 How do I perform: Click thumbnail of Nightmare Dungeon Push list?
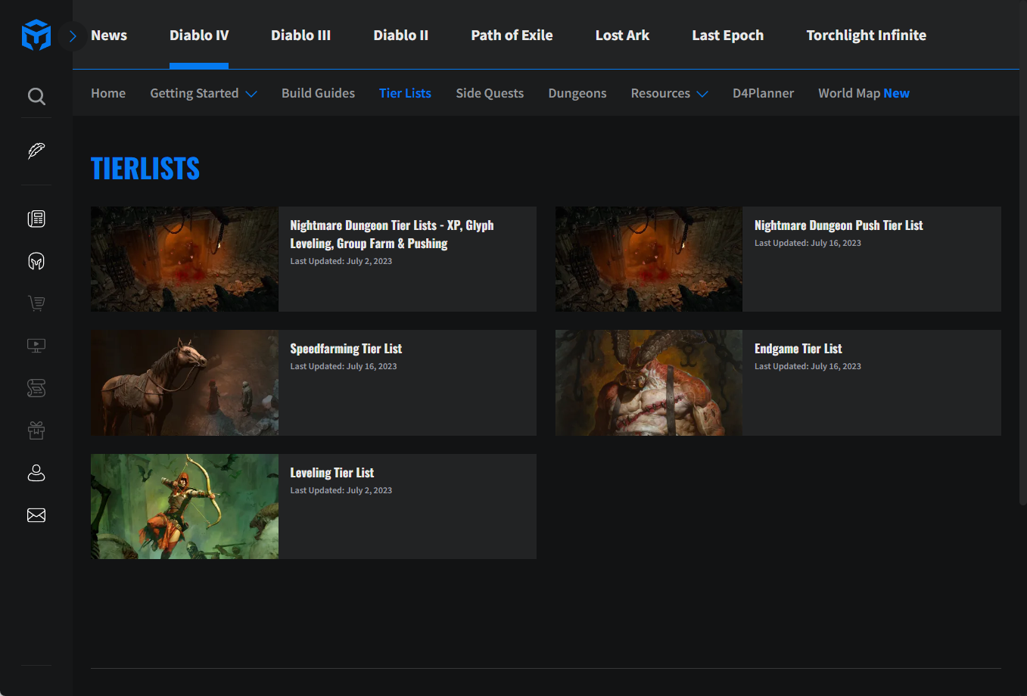point(649,259)
